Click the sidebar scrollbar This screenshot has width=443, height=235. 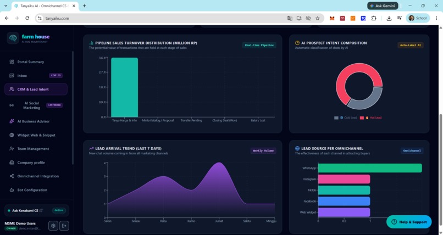pos(73,108)
